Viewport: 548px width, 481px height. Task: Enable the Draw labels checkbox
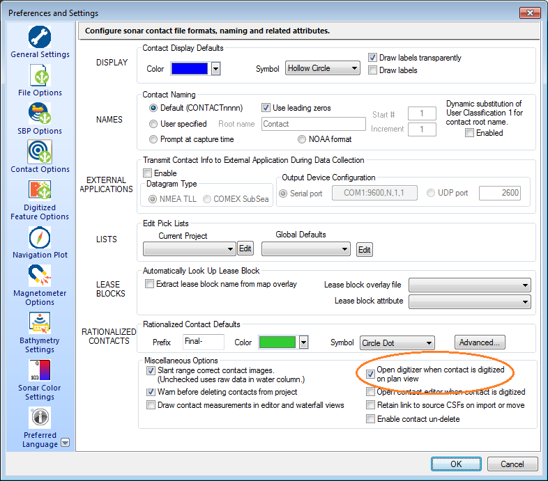(x=373, y=70)
